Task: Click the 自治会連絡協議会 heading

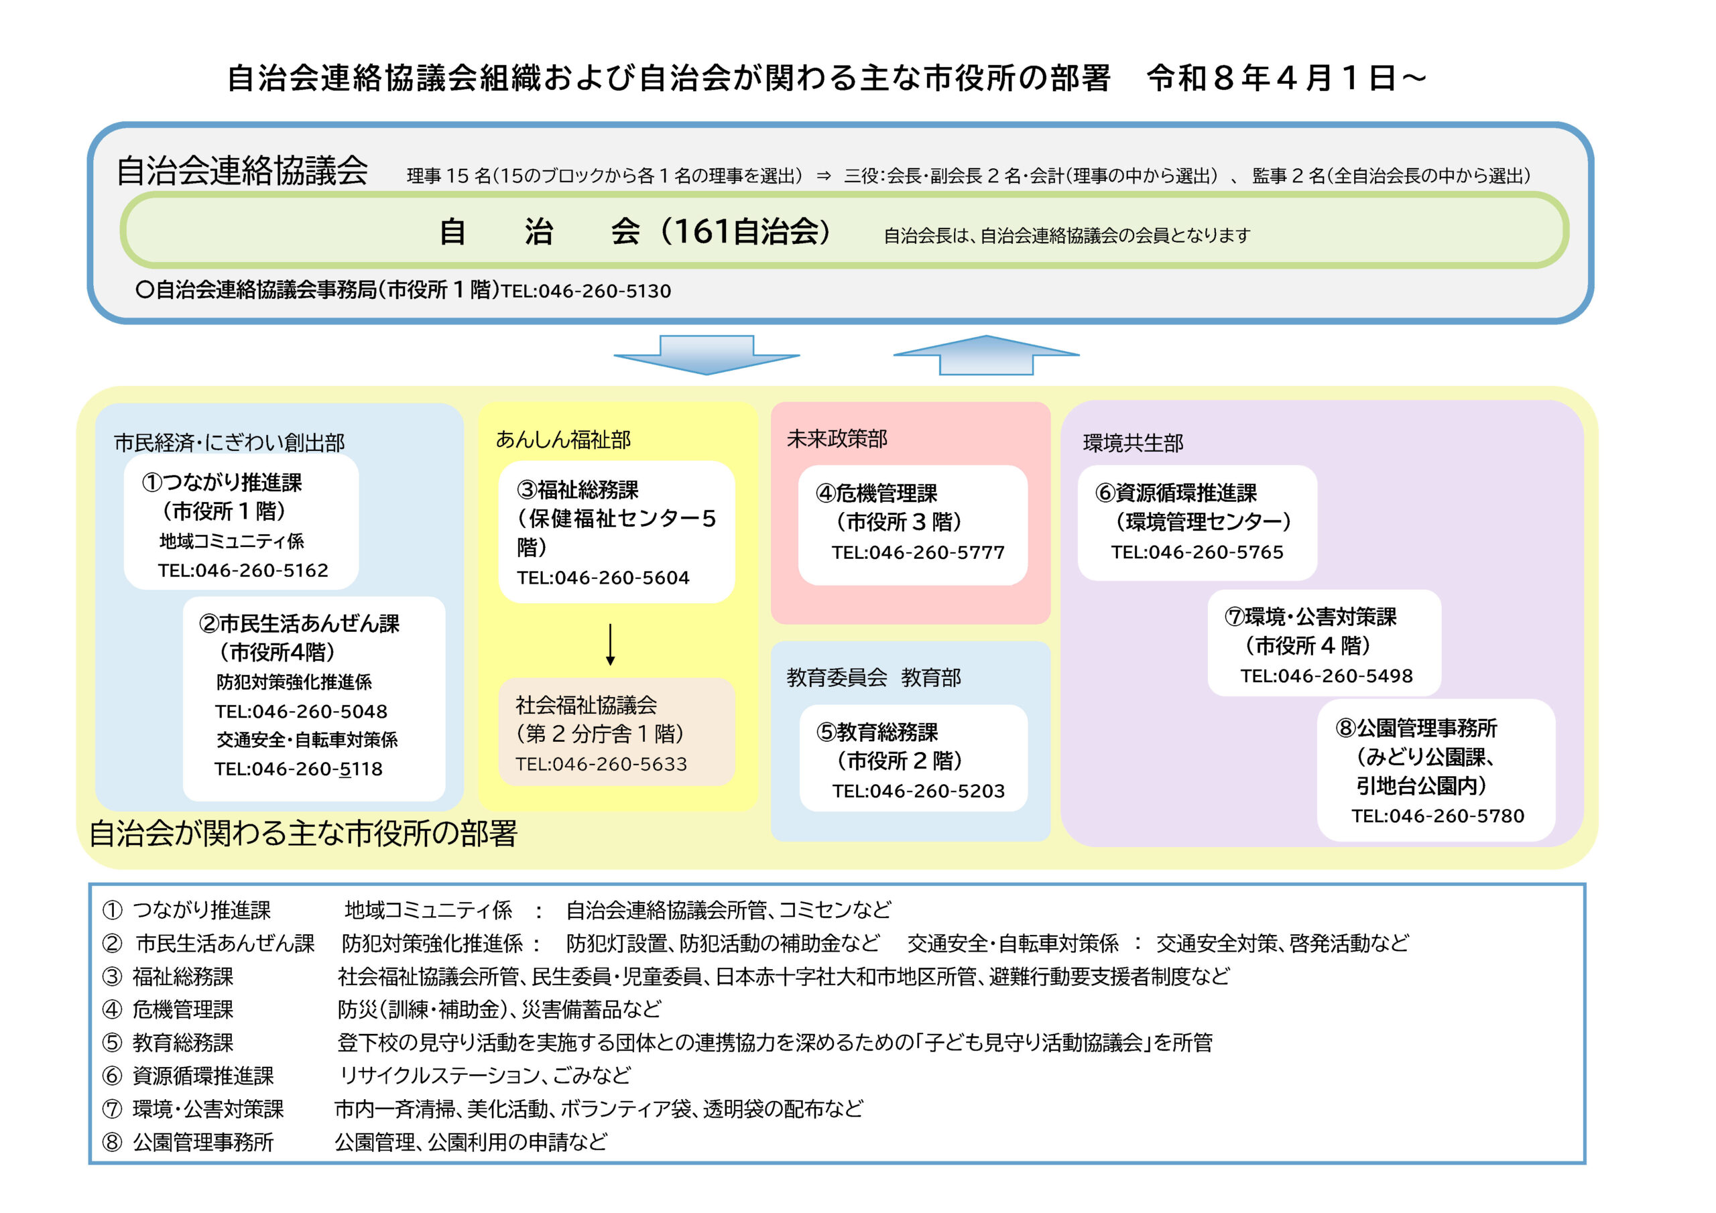Action: click(241, 170)
